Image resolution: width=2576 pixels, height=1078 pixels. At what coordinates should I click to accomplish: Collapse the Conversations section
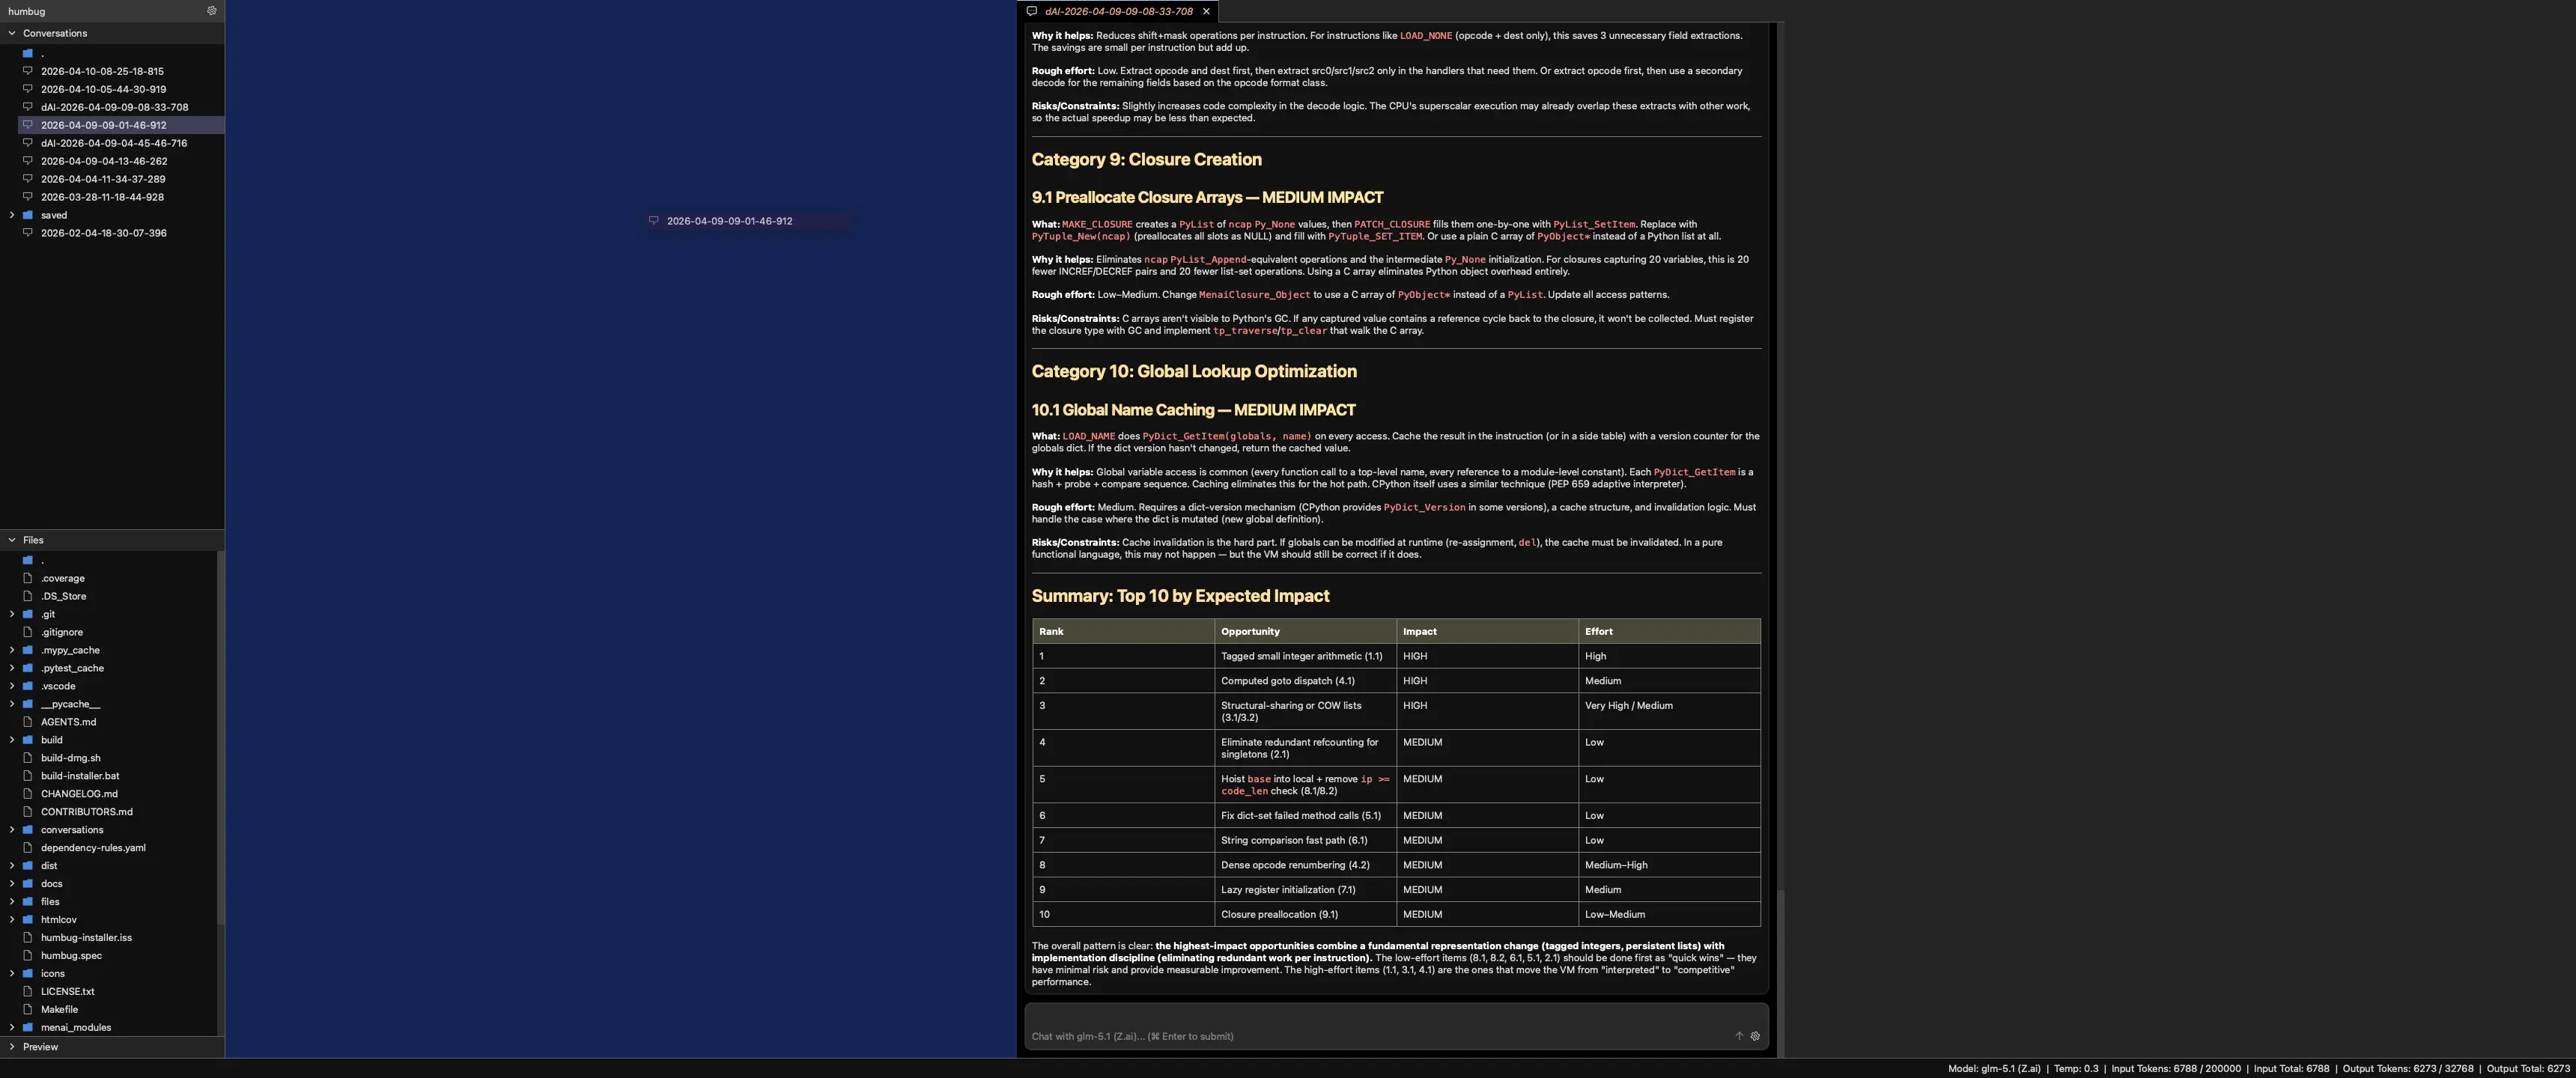(12, 33)
